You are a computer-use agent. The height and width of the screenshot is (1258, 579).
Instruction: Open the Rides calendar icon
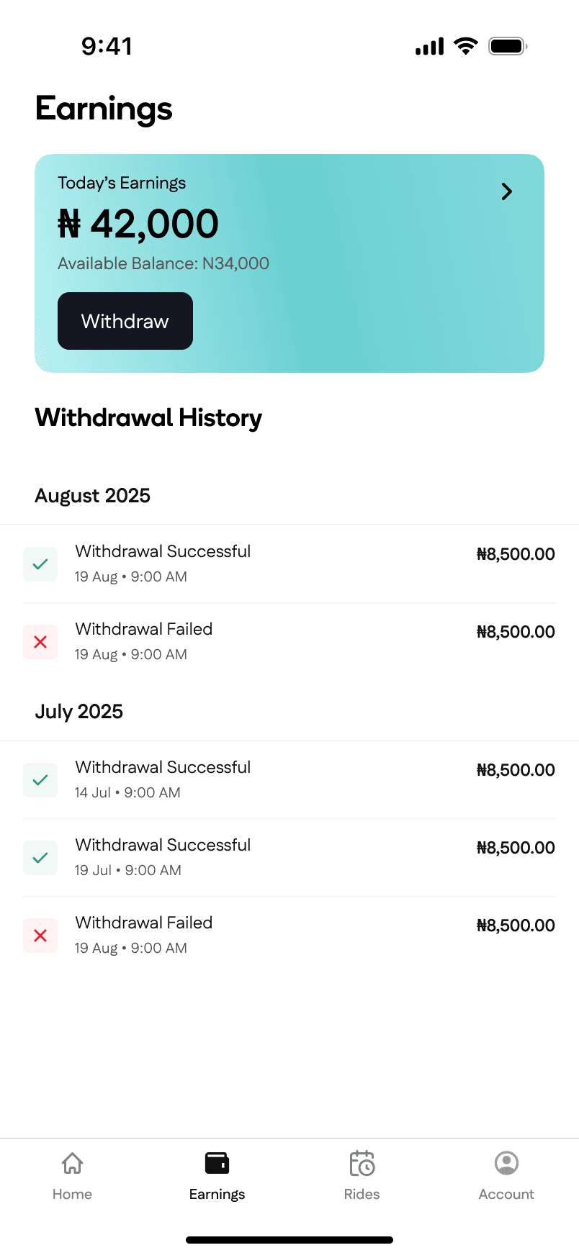362,1163
